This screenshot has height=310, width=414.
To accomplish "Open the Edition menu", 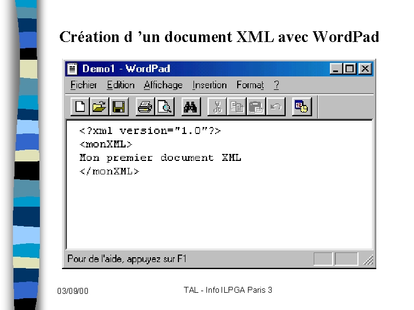I will tap(120, 85).
